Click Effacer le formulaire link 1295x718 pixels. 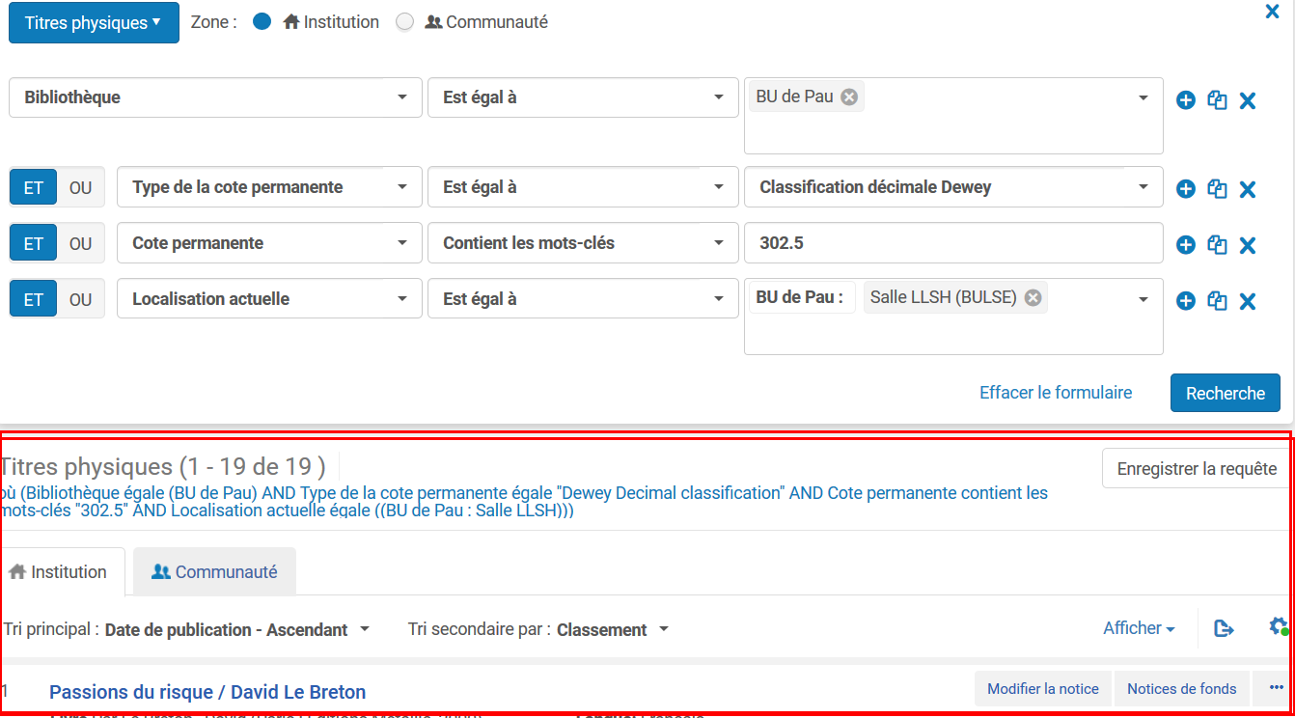(x=1056, y=393)
